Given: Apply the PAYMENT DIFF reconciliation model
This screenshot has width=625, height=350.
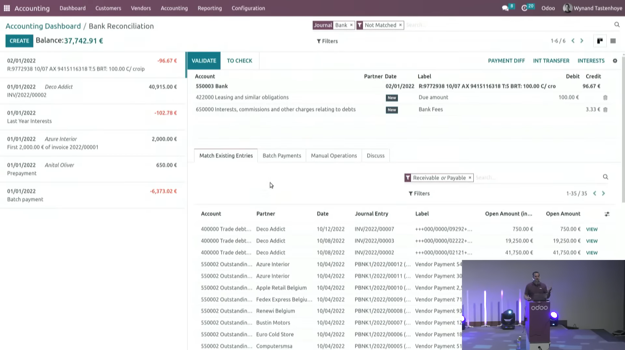Looking at the screenshot, I should point(506,61).
